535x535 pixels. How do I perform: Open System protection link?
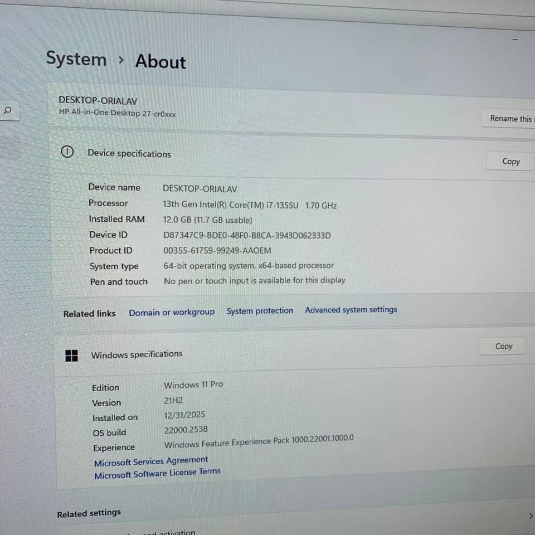click(x=260, y=311)
